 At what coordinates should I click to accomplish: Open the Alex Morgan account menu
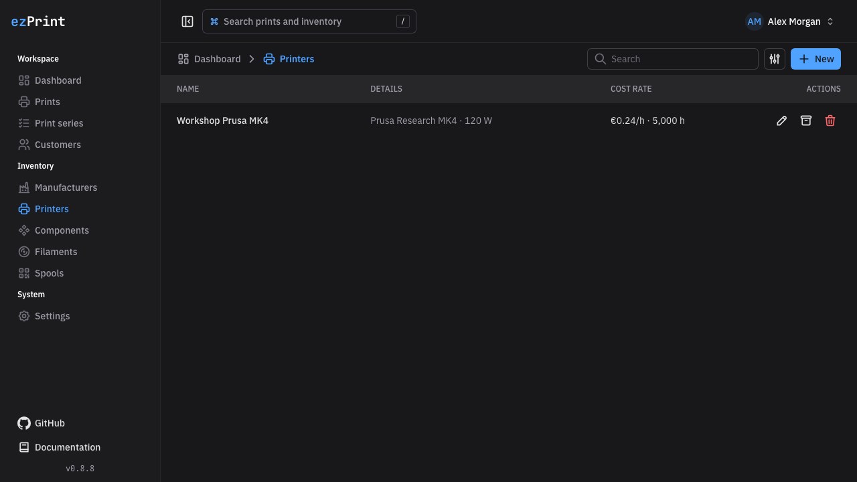tap(790, 21)
